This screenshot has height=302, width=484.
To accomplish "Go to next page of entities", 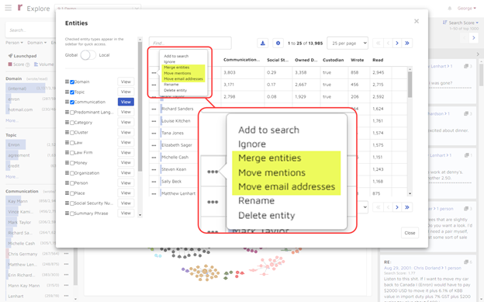I will pos(397,43).
